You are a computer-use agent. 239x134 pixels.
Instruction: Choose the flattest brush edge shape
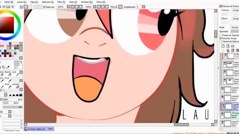tap(21, 95)
